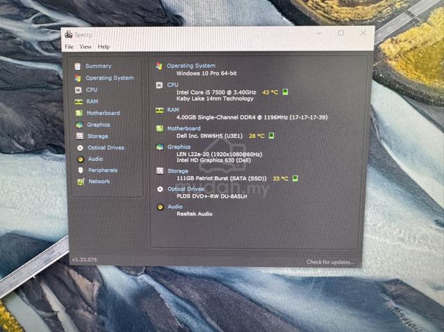
Task: Open the Help menu
Action: pyautogui.click(x=103, y=46)
